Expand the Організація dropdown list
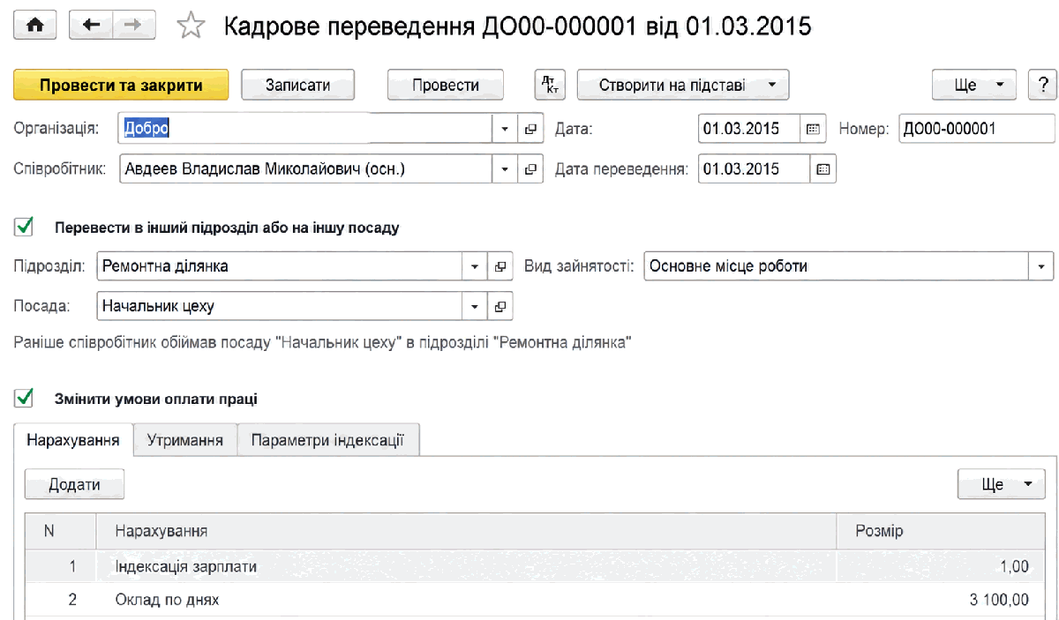 [x=505, y=129]
